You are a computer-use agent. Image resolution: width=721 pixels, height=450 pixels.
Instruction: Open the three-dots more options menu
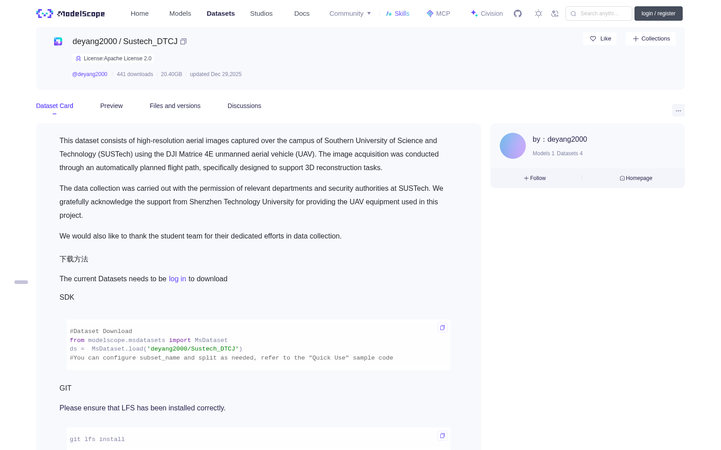pos(678,110)
